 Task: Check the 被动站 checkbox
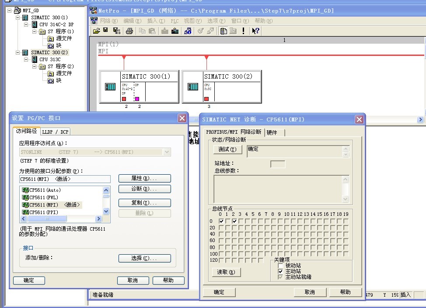[281, 266]
